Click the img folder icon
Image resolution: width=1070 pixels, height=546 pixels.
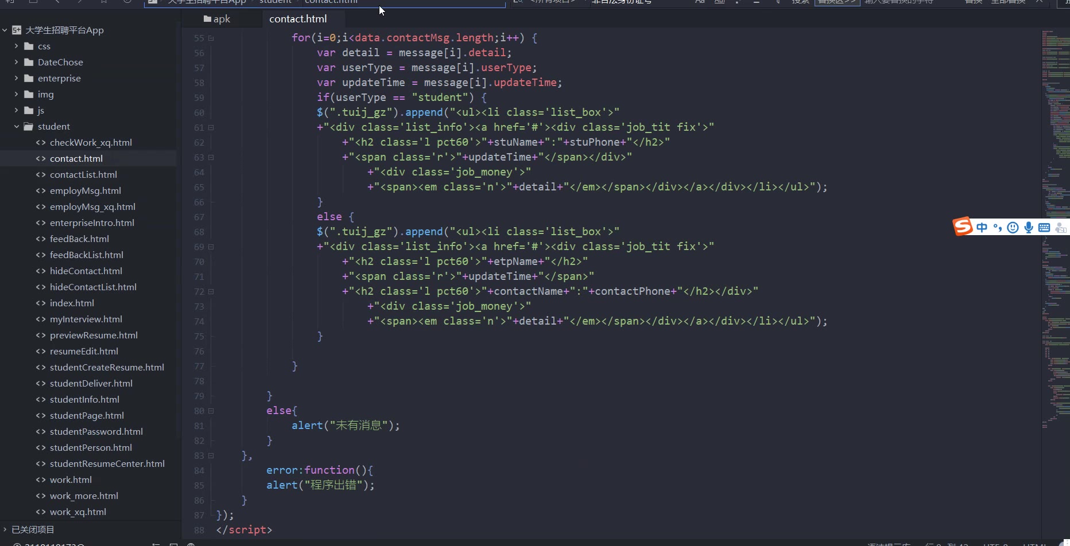pos(29,94)
